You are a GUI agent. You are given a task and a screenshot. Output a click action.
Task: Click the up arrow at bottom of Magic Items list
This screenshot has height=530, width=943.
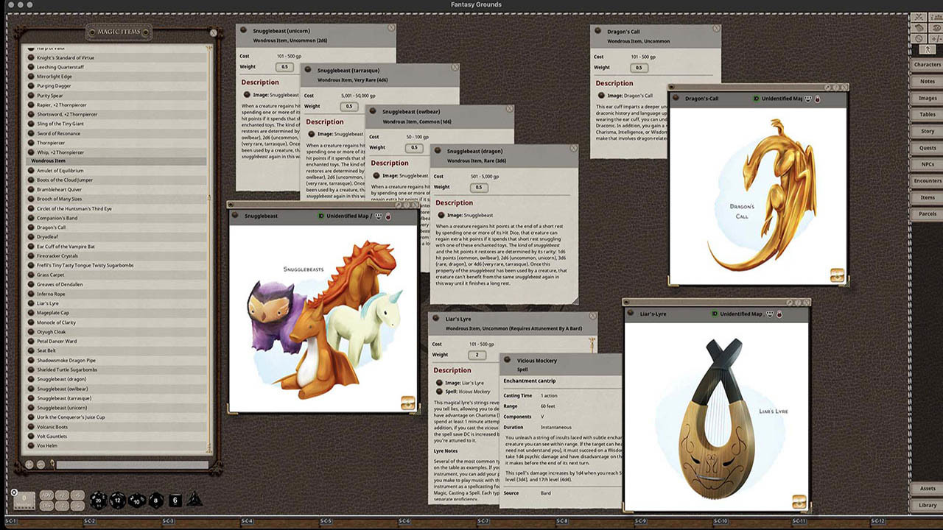(x=29, y=464)
